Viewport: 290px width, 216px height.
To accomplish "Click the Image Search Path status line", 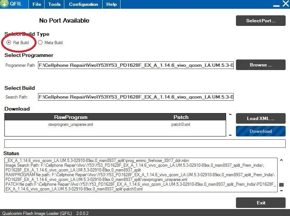I will coord(135,167).
